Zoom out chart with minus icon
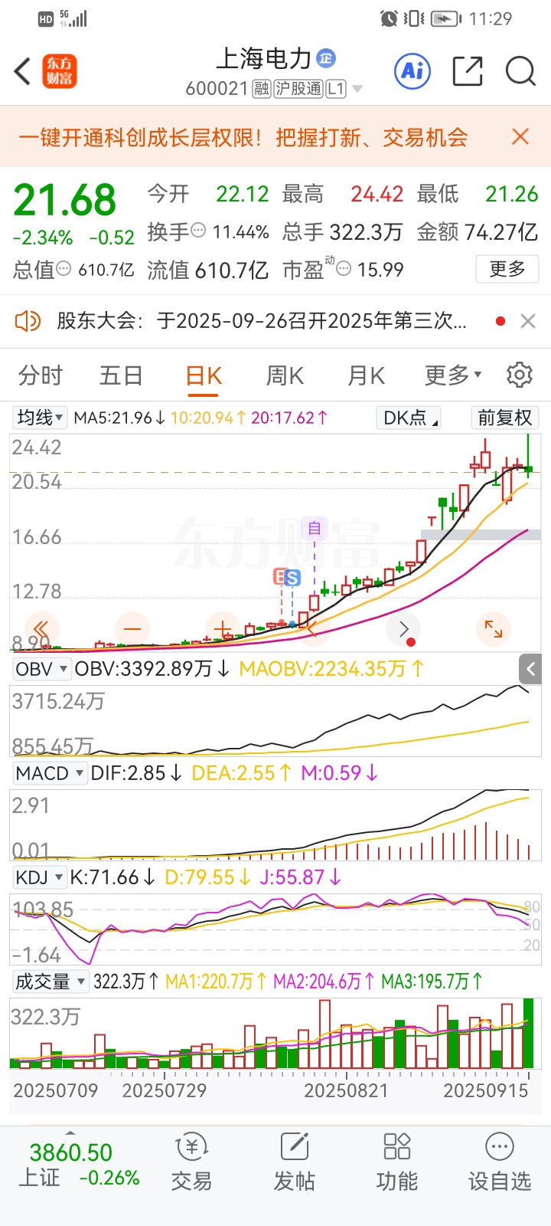Screen dimensions: 551x1226 coord(132,630)
